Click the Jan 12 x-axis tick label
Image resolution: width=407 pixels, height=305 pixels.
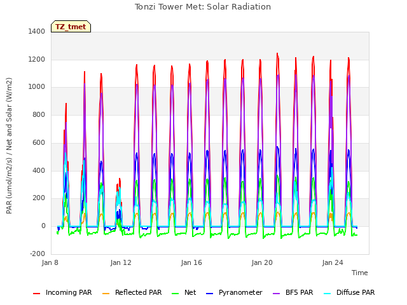click(121, 262)
